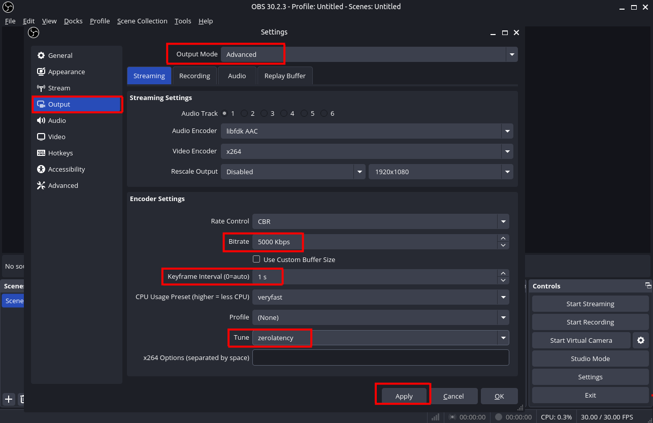Screen dimensions: 653x423
Task: Open virtual camera configuration gear
Action: click(641, 340)
